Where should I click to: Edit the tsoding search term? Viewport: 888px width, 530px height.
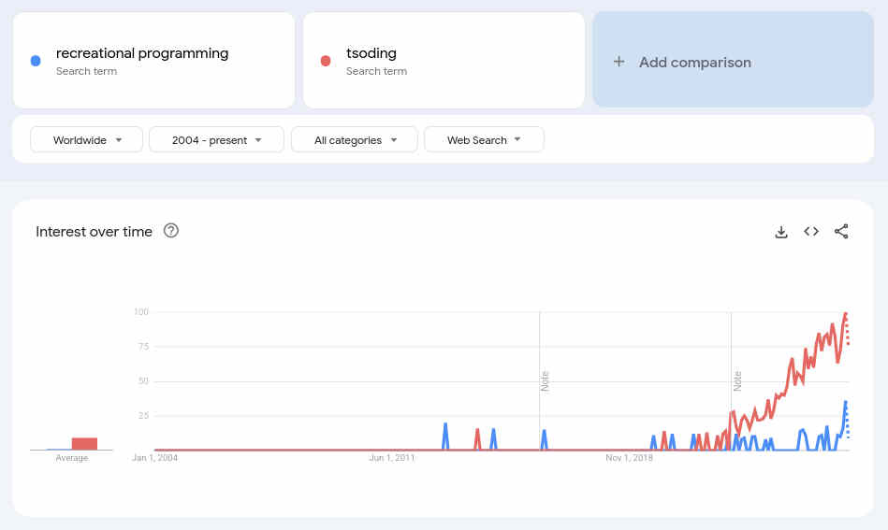tap(371, 53)
